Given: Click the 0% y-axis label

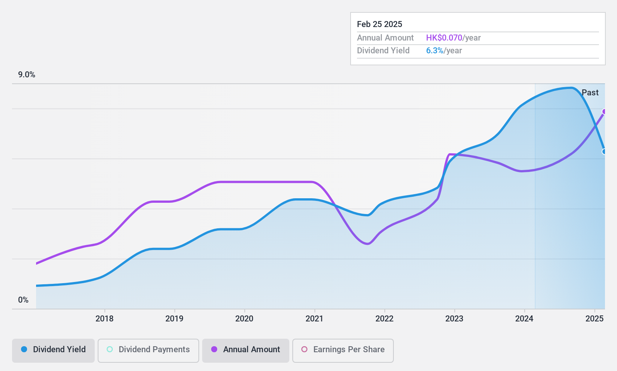Looking at the screenshot, I should coord(23,300).
